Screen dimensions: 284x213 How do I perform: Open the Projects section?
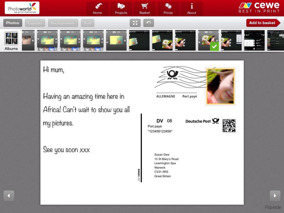(x=121, y=8)
